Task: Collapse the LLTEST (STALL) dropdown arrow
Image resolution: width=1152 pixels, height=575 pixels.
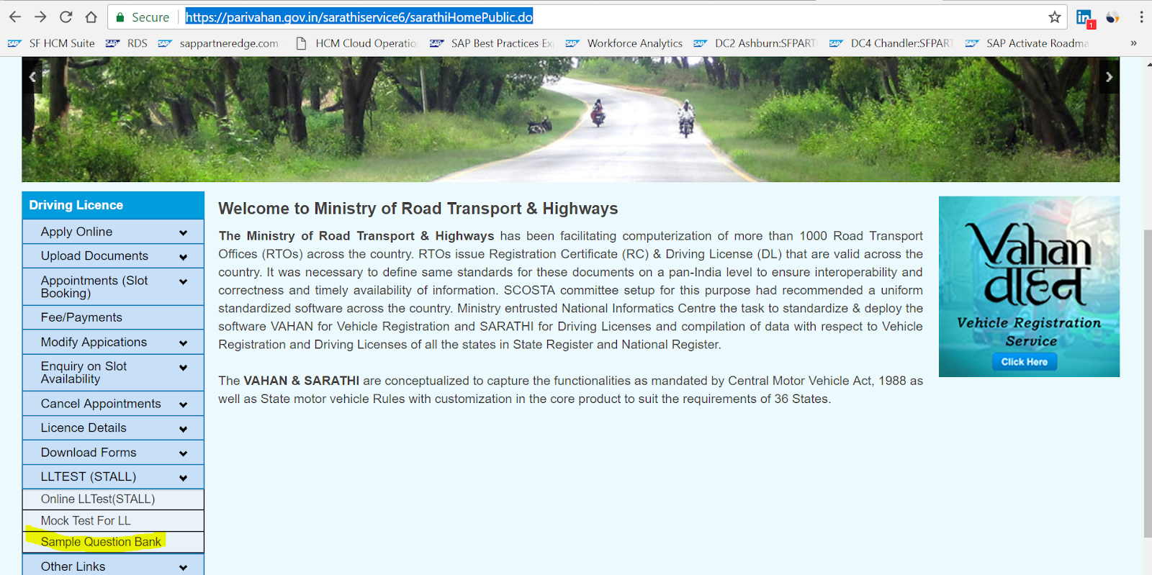Action: 183,478
